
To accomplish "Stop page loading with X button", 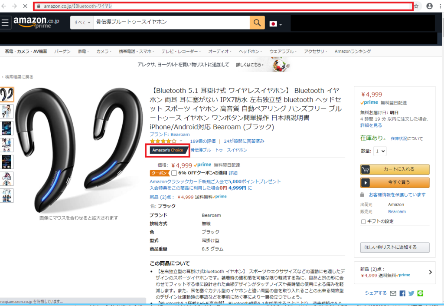I will point(25,6).
